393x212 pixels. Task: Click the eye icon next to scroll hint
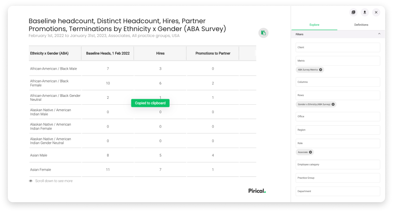[30, 181]
